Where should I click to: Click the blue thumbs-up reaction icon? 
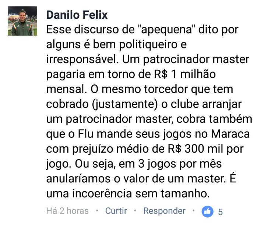pos(207,211)
